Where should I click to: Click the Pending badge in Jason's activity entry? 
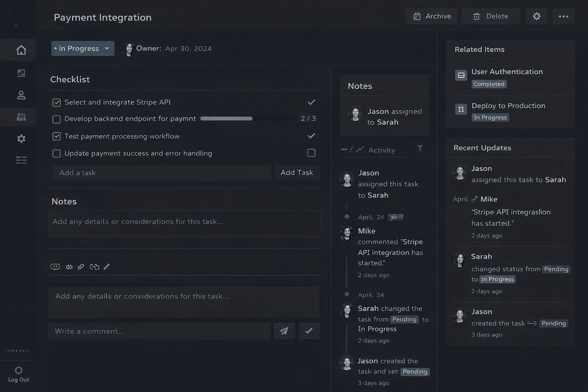[415, 372]
